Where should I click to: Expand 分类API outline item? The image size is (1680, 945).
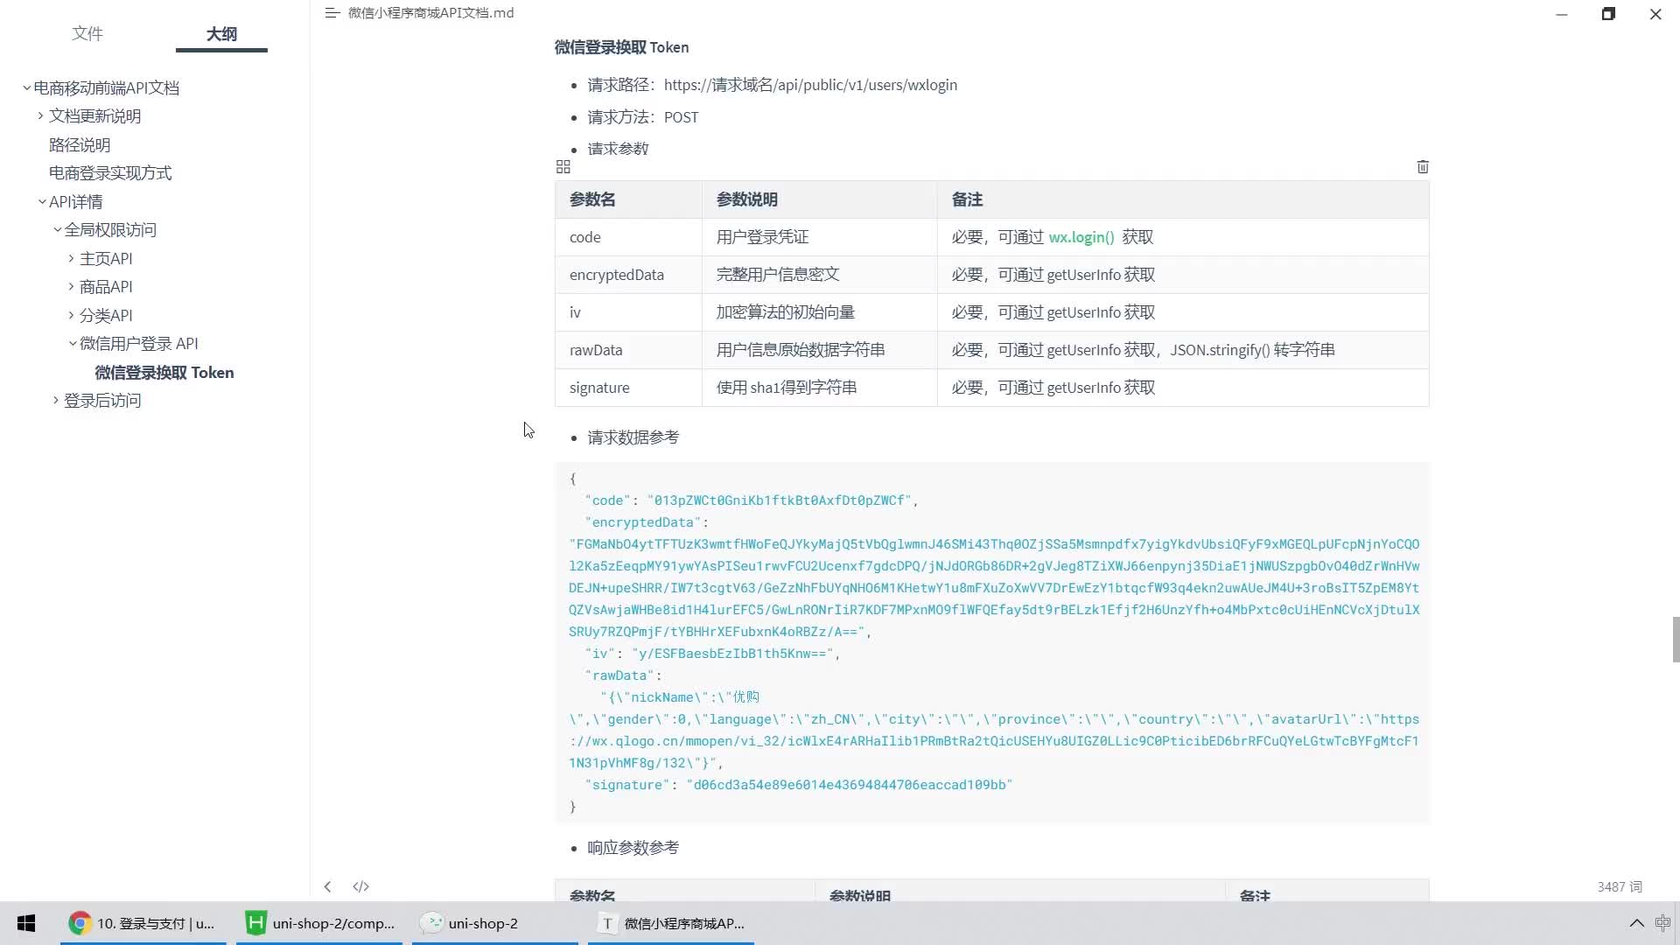point(72,315)
